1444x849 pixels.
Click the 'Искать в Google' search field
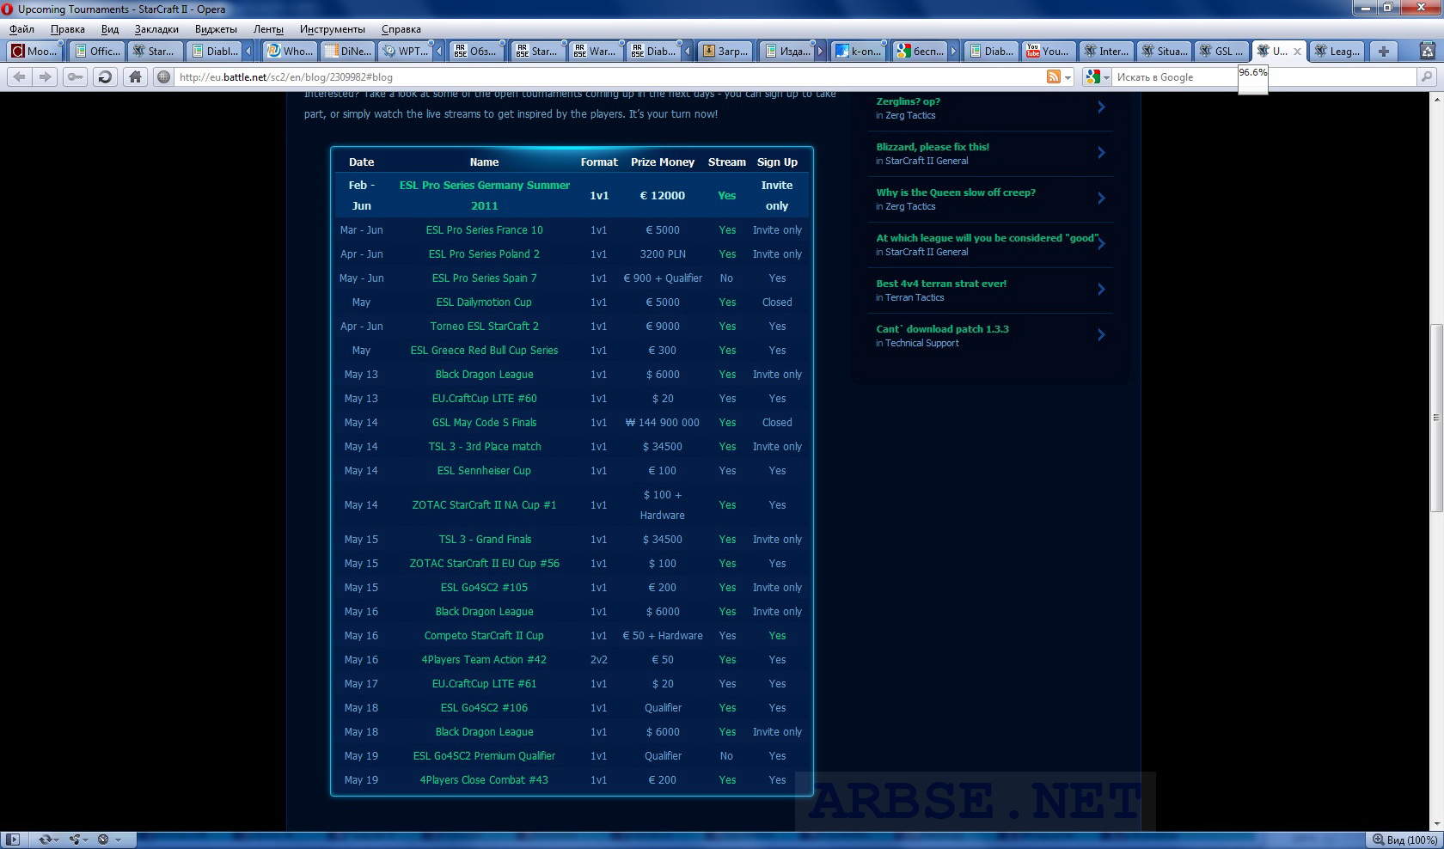click(1263, 77)
